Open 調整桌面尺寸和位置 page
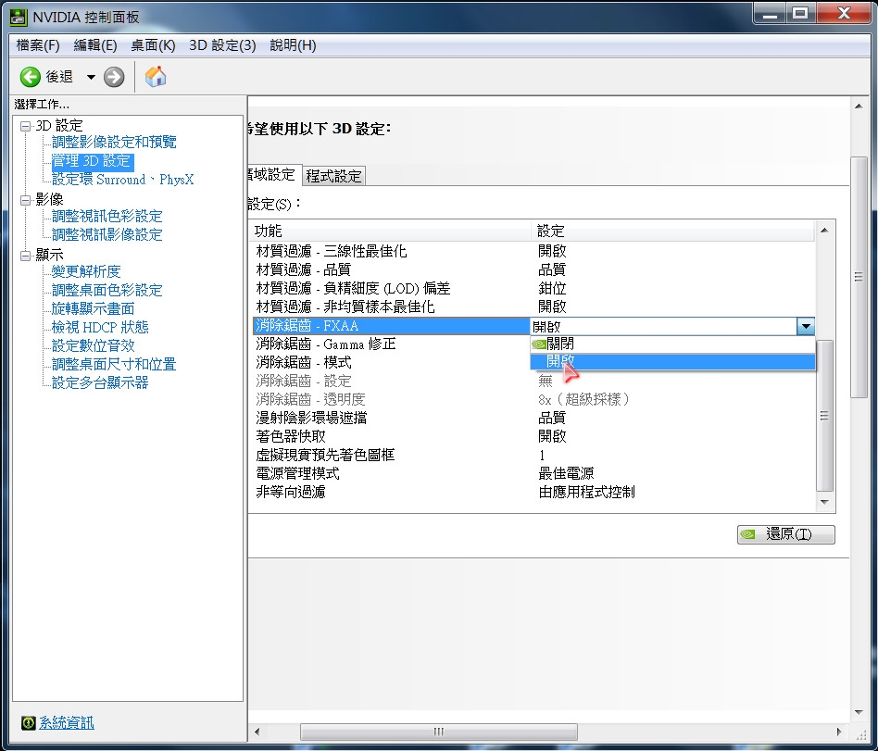 (x=114, y=364)
